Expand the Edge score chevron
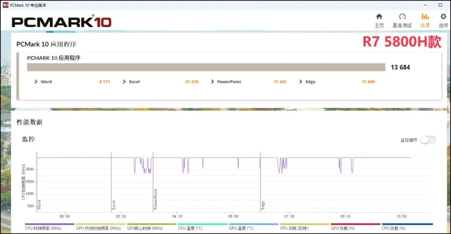This screenshot has width=451, height=234. [x=301, y=82]
